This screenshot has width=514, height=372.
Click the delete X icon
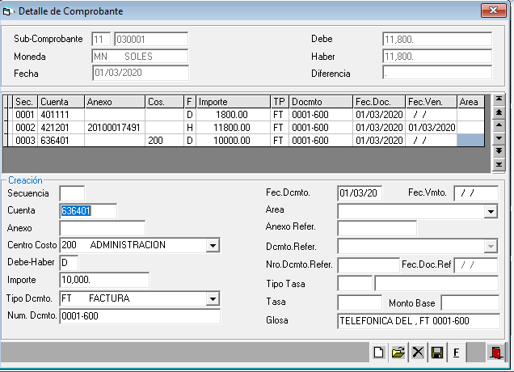[418, 353]
